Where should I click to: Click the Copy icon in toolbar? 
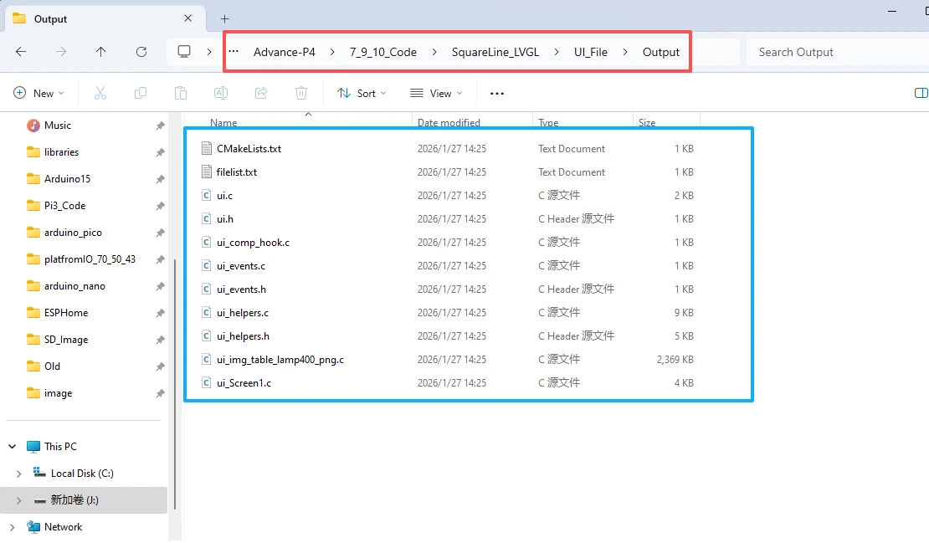[x=141, y=93]
